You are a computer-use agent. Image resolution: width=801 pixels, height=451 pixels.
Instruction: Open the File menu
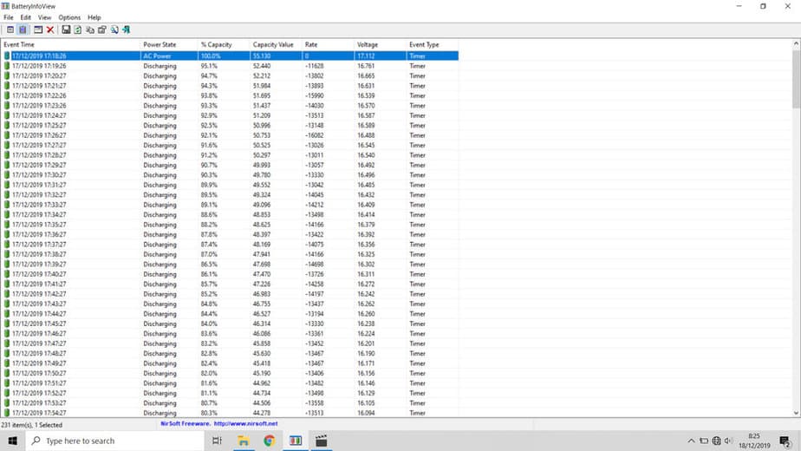[9, 17]
